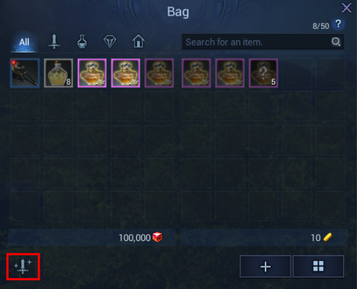The width and height of the screenshot is (357, 289).
Task: Filter bag by house icon tab
Action: click(x=138, y=41)
